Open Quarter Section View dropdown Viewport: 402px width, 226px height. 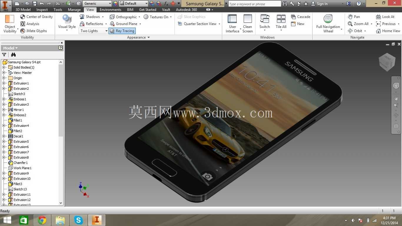(219, 24)
